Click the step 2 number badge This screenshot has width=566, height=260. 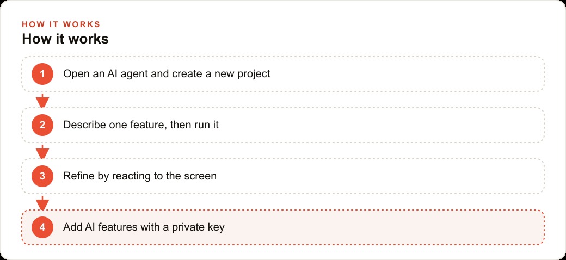click(42, 125)
